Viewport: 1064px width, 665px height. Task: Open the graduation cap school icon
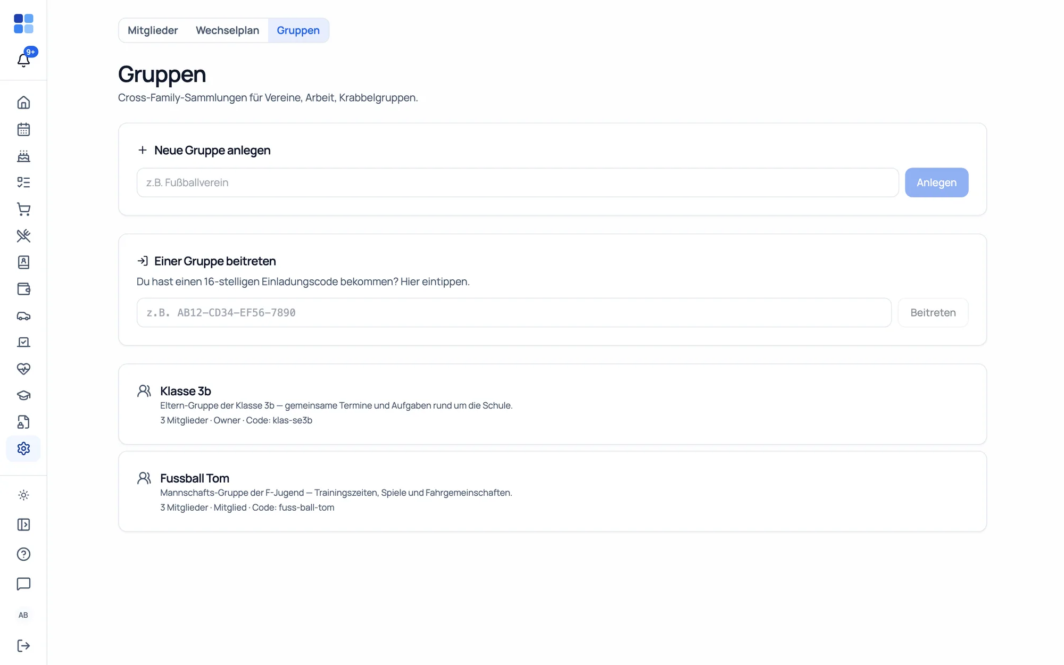click(23, 395)
